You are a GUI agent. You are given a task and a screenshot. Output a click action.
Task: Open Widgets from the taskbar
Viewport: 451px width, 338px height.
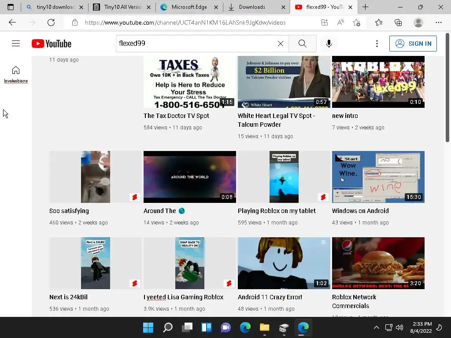(x=207, y=327)
